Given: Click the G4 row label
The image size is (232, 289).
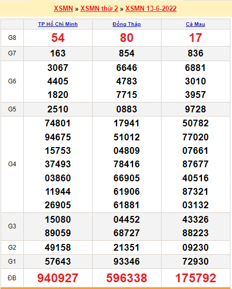Looking at the screenshot, I should [12, 164].
